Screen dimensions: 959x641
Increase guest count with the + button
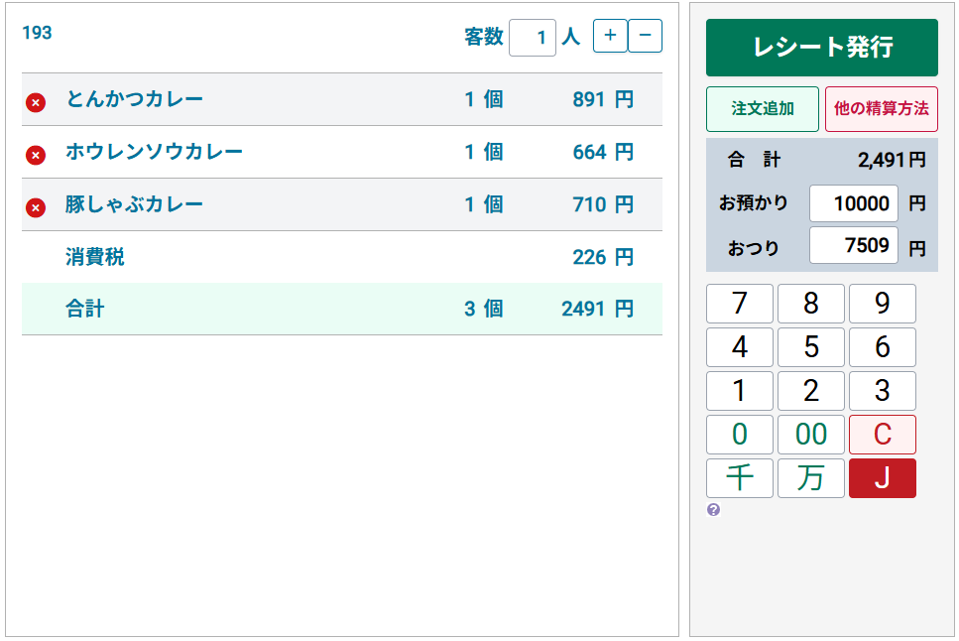[x=609, y=36]
